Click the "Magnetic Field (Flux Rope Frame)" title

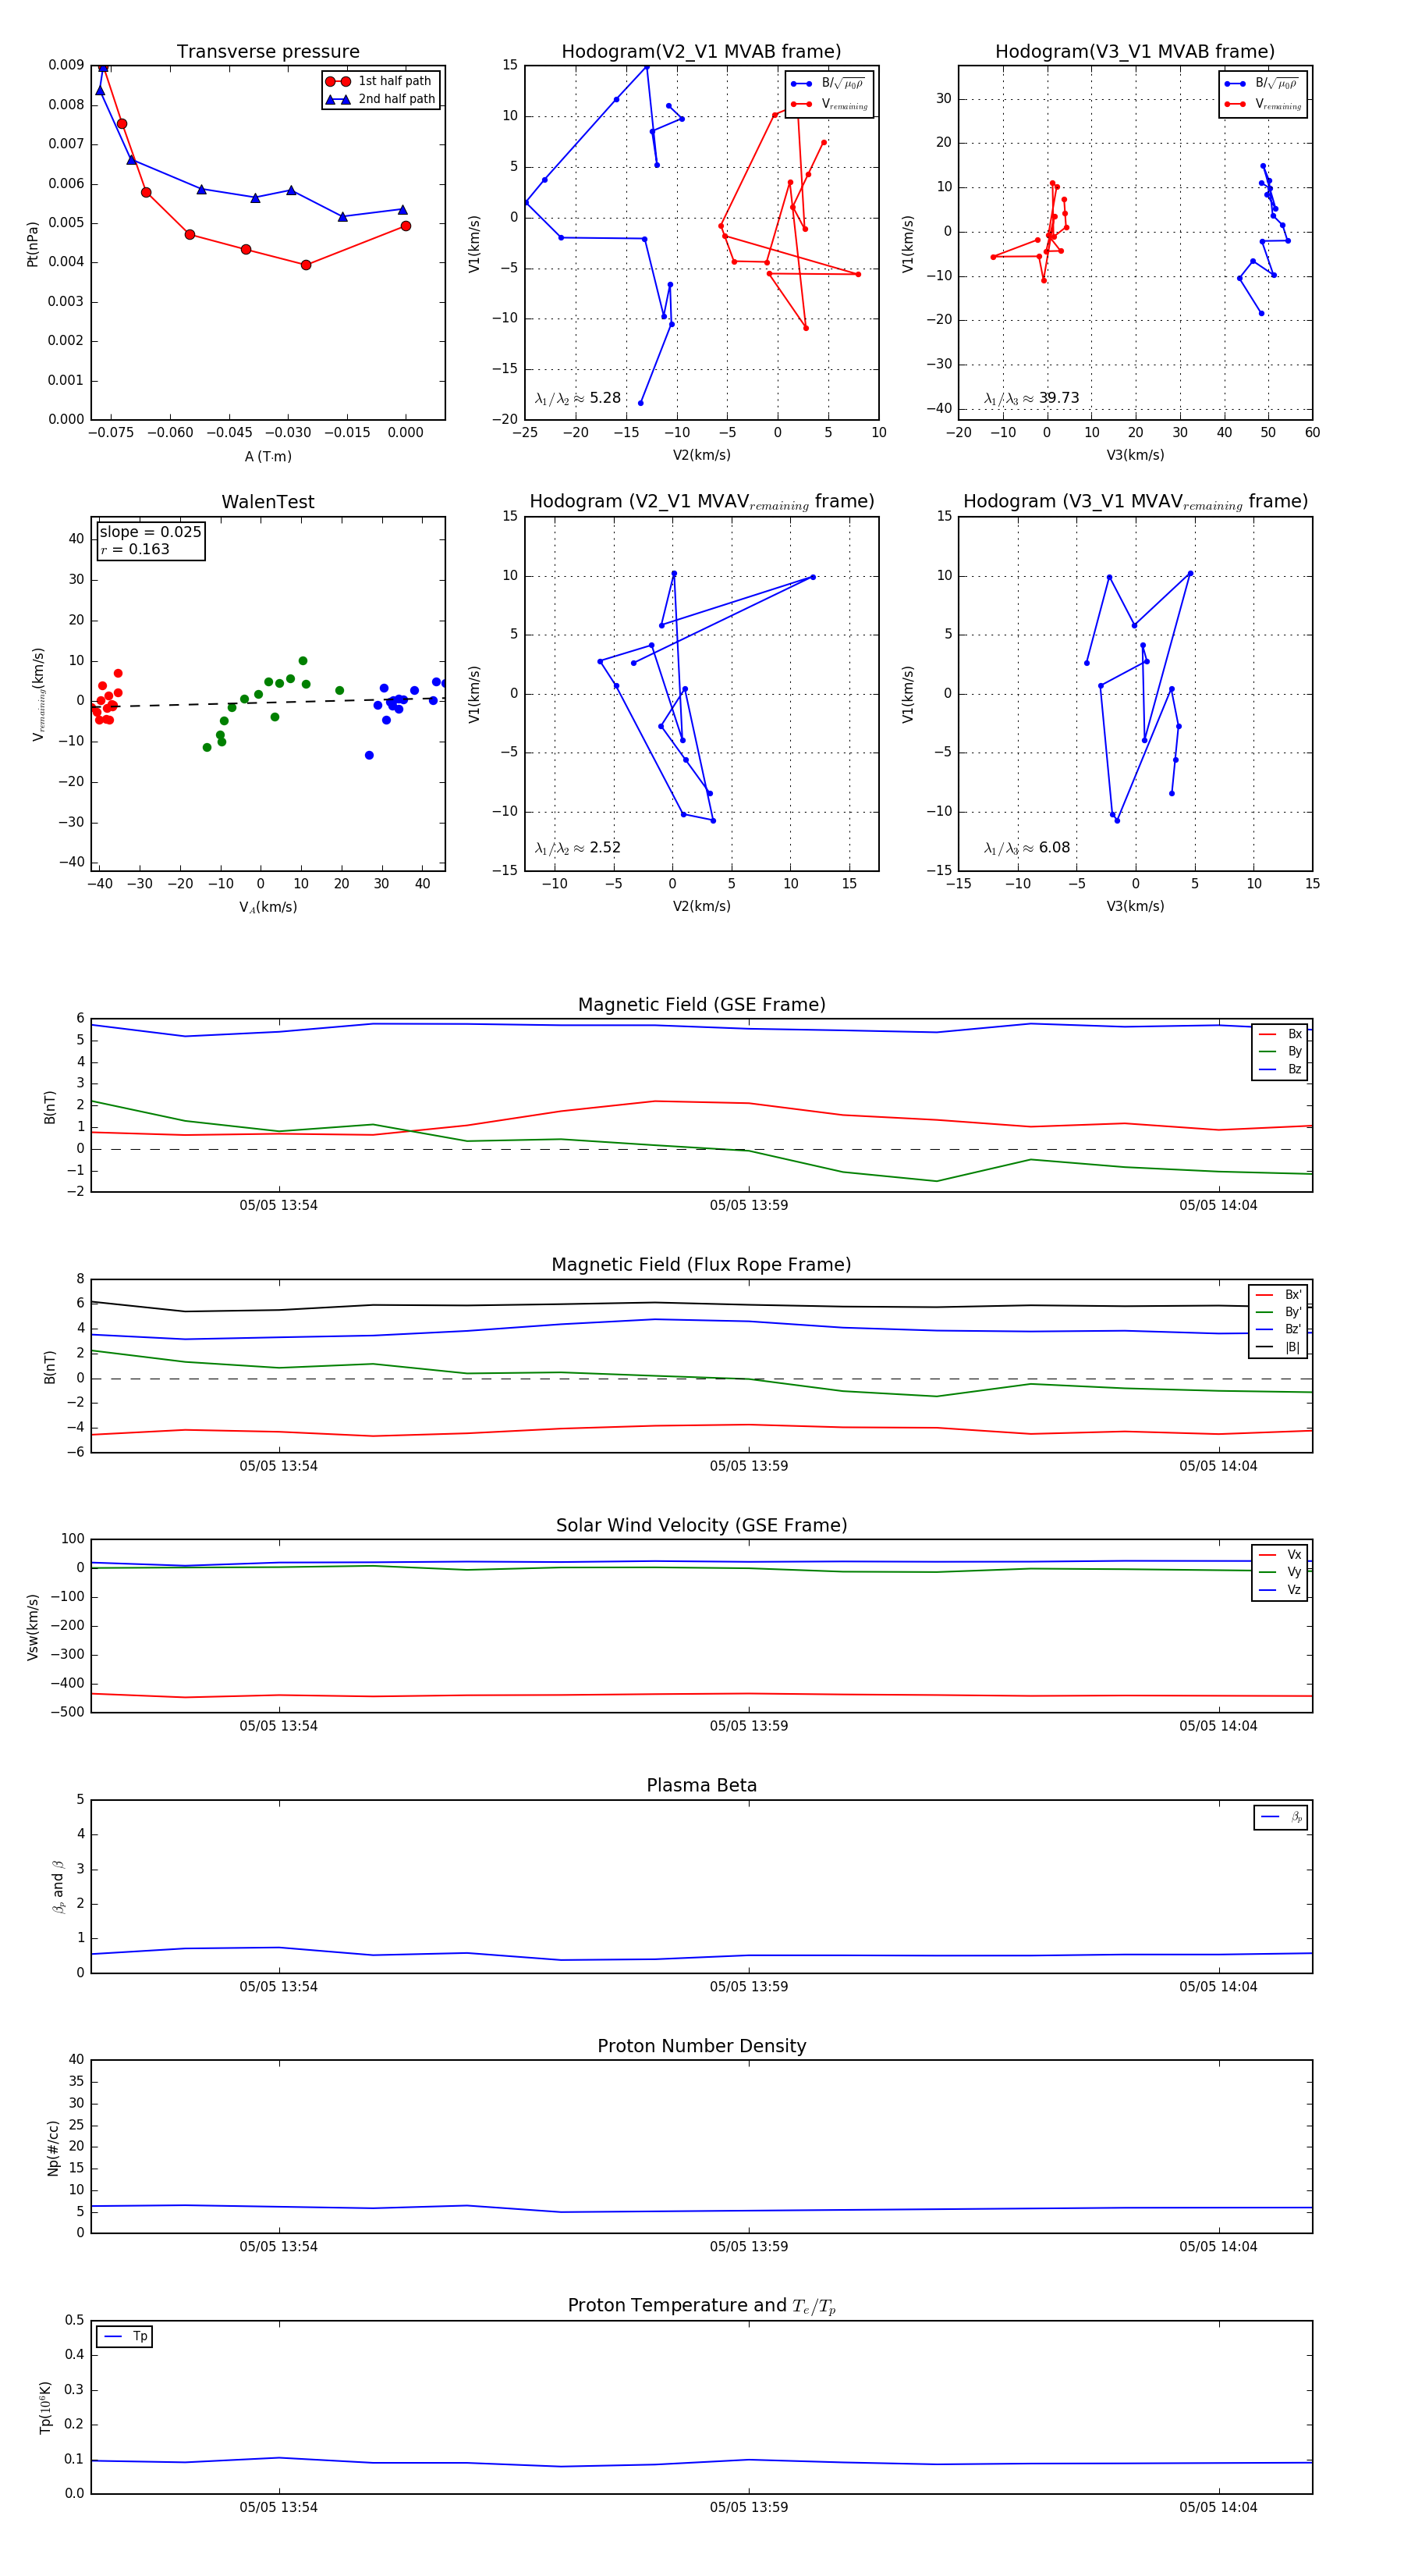pos(701,1265)
